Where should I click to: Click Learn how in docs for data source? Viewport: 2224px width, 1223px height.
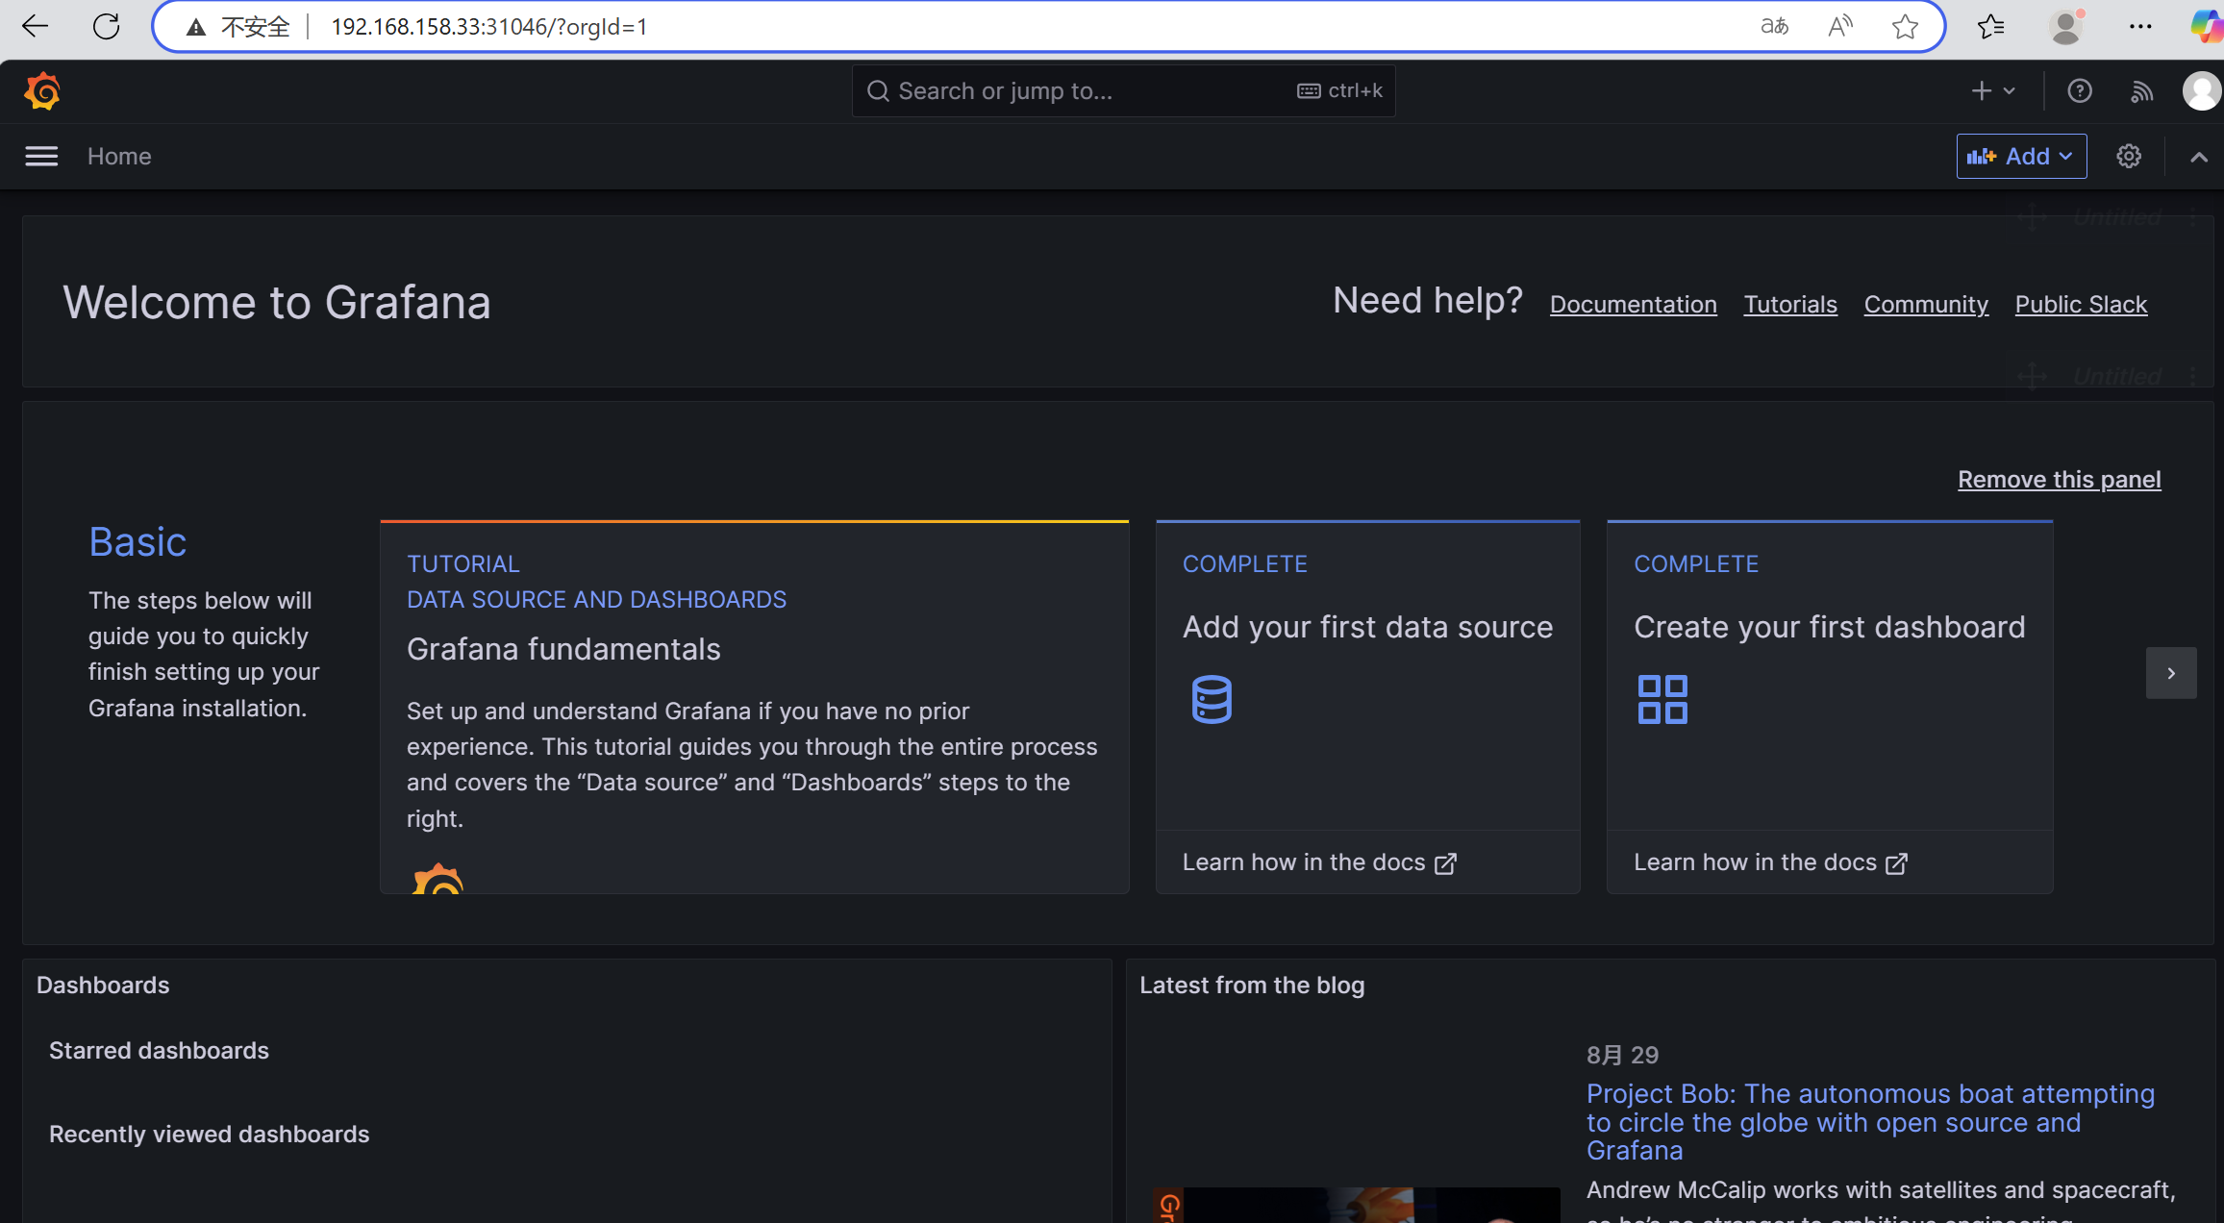pos(1319,862)
